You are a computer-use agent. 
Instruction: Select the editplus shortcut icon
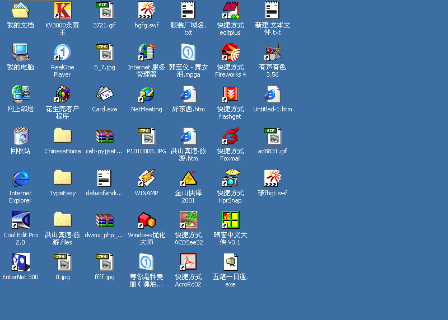230,11
